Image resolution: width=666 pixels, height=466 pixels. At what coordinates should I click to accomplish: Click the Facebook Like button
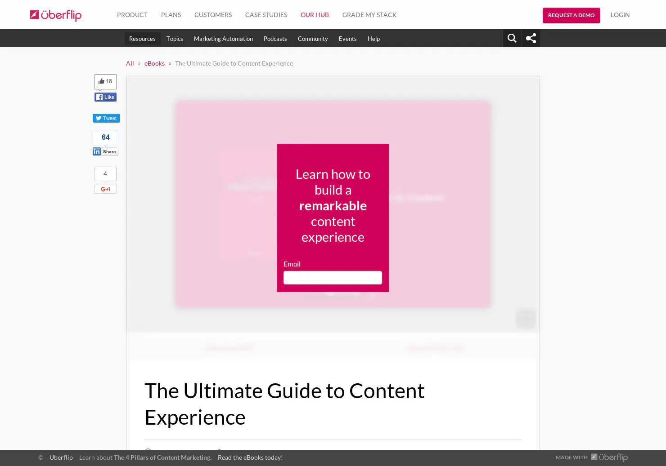click(x=105, y=97)
